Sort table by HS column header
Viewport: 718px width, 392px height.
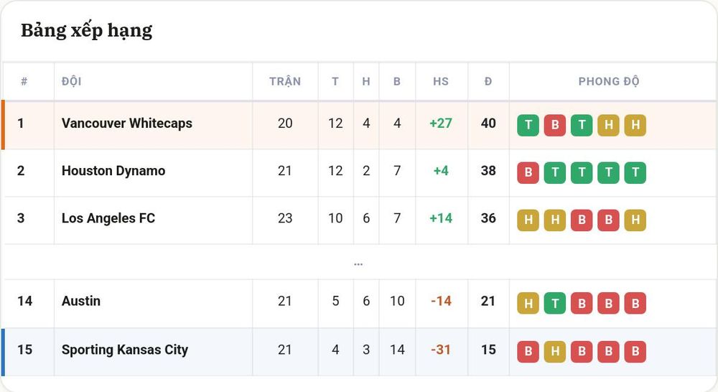(x=441, y=82)
